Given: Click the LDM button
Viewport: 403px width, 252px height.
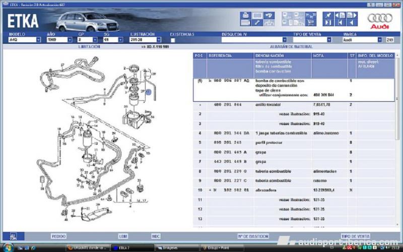Looking at the screenshot, I should coord(123,236).
